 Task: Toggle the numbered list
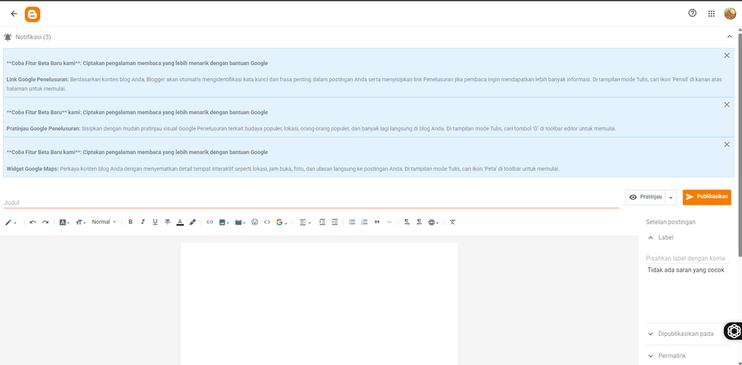pyautogui.click(x=364, y=222)
